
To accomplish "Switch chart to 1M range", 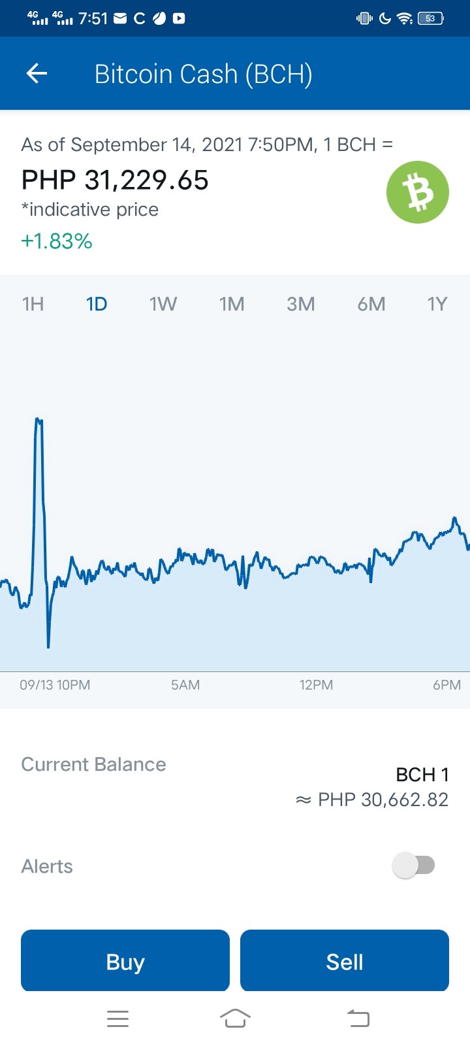I will tap(232, 304).
